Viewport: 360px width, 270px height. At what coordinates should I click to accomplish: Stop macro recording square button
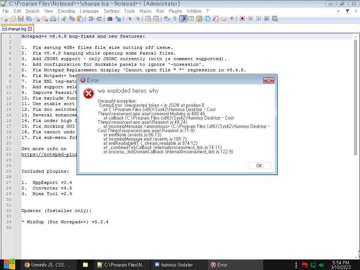(250, 19)
